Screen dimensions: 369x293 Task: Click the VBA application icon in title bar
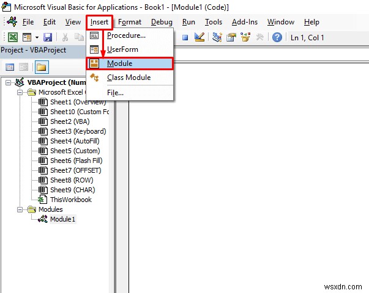(x=6, y=7)
